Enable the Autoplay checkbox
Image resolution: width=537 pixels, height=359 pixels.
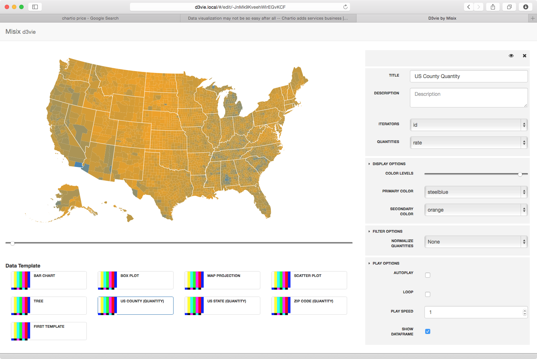pos(428,275)
